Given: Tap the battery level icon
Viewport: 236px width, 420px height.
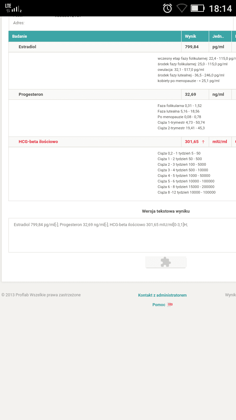Looking at the screenshot, I should click(x=197, y=8).
